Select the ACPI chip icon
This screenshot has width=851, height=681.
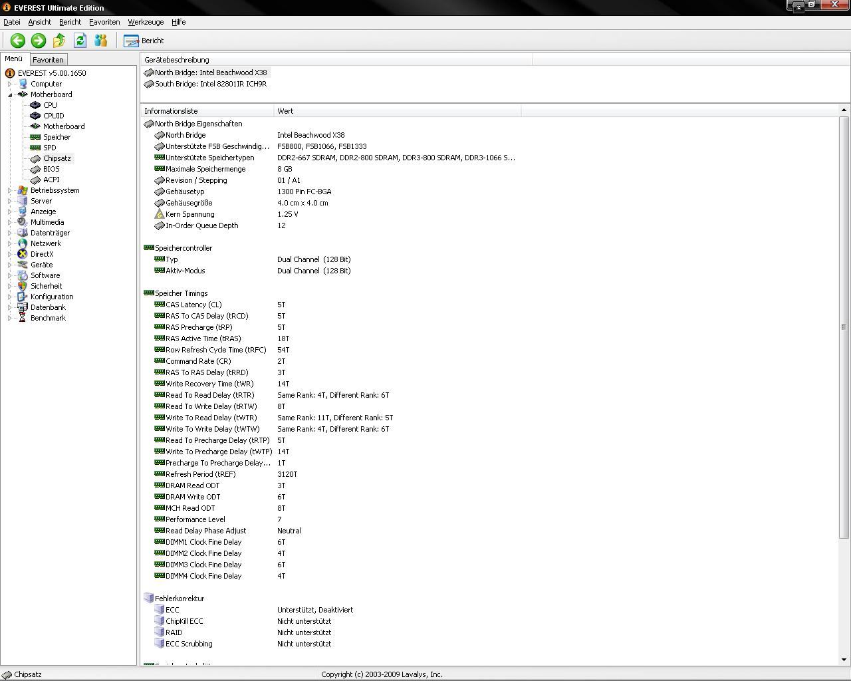(x=35, y=180)
